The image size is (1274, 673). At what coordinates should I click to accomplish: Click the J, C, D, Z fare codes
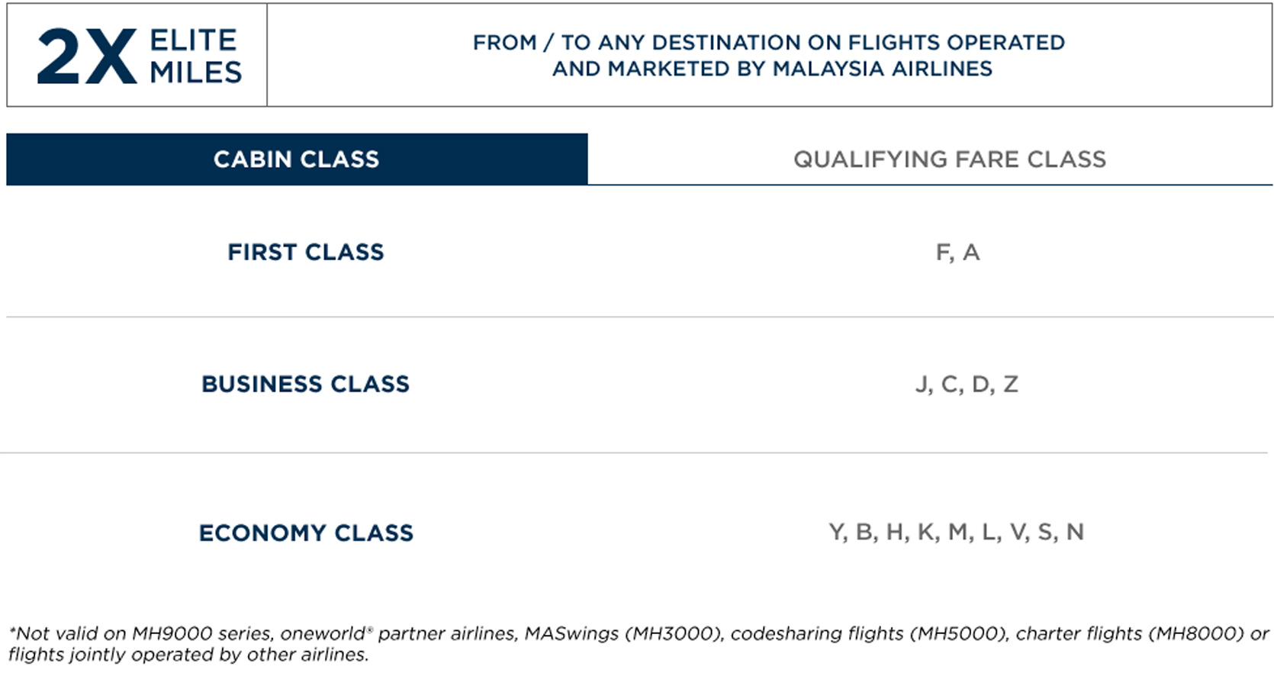tap(967, 384)
